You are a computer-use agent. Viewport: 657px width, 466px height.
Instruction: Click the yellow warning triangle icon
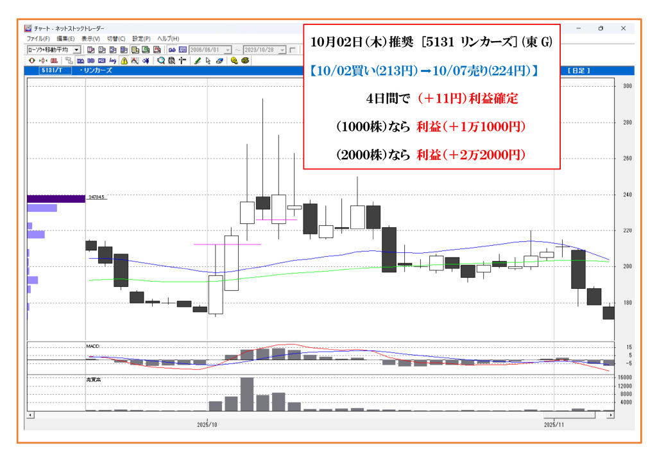point(124,60)
